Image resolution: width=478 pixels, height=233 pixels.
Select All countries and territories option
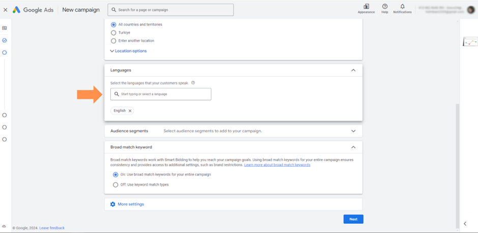point(114,25)
